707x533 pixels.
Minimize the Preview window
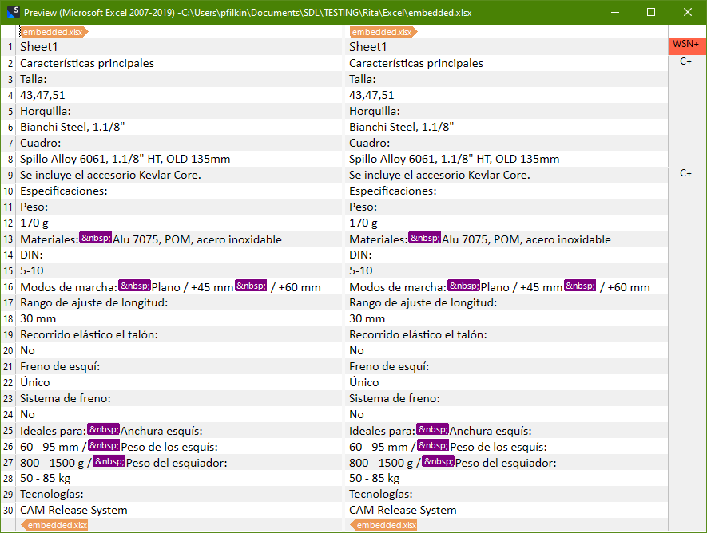click(x=614, y=12)
